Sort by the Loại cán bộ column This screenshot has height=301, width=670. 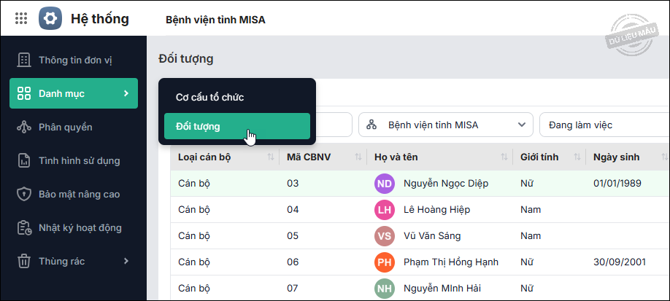click(x=270, y=157)
